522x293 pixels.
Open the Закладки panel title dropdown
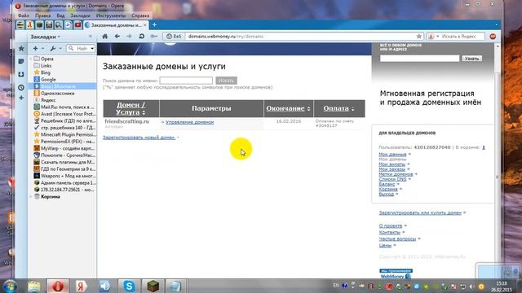(46, 37)
